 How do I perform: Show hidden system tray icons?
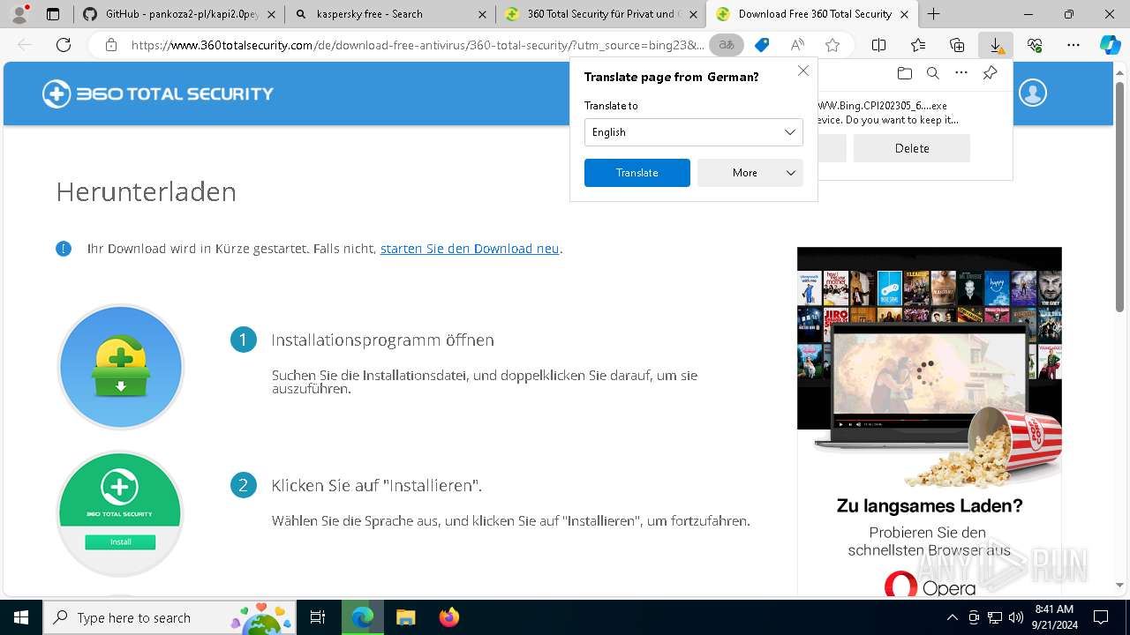click(x=953, y=617)
